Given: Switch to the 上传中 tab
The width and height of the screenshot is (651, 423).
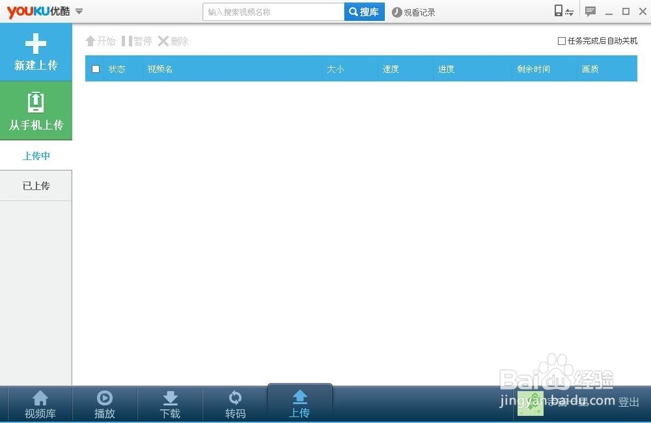Looking at the screenshot, I should pyautogui.click(x=36, y=156).
